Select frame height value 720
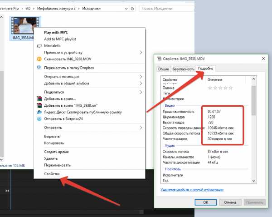272x217 pixels. pos(210,122)
